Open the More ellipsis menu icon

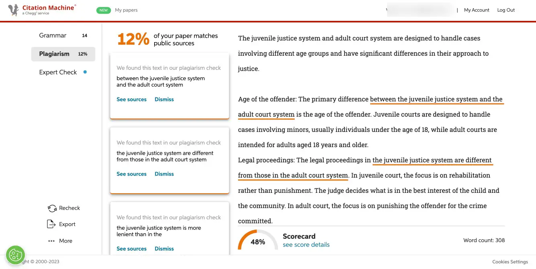pyautogui.click(x=51, y=241)
